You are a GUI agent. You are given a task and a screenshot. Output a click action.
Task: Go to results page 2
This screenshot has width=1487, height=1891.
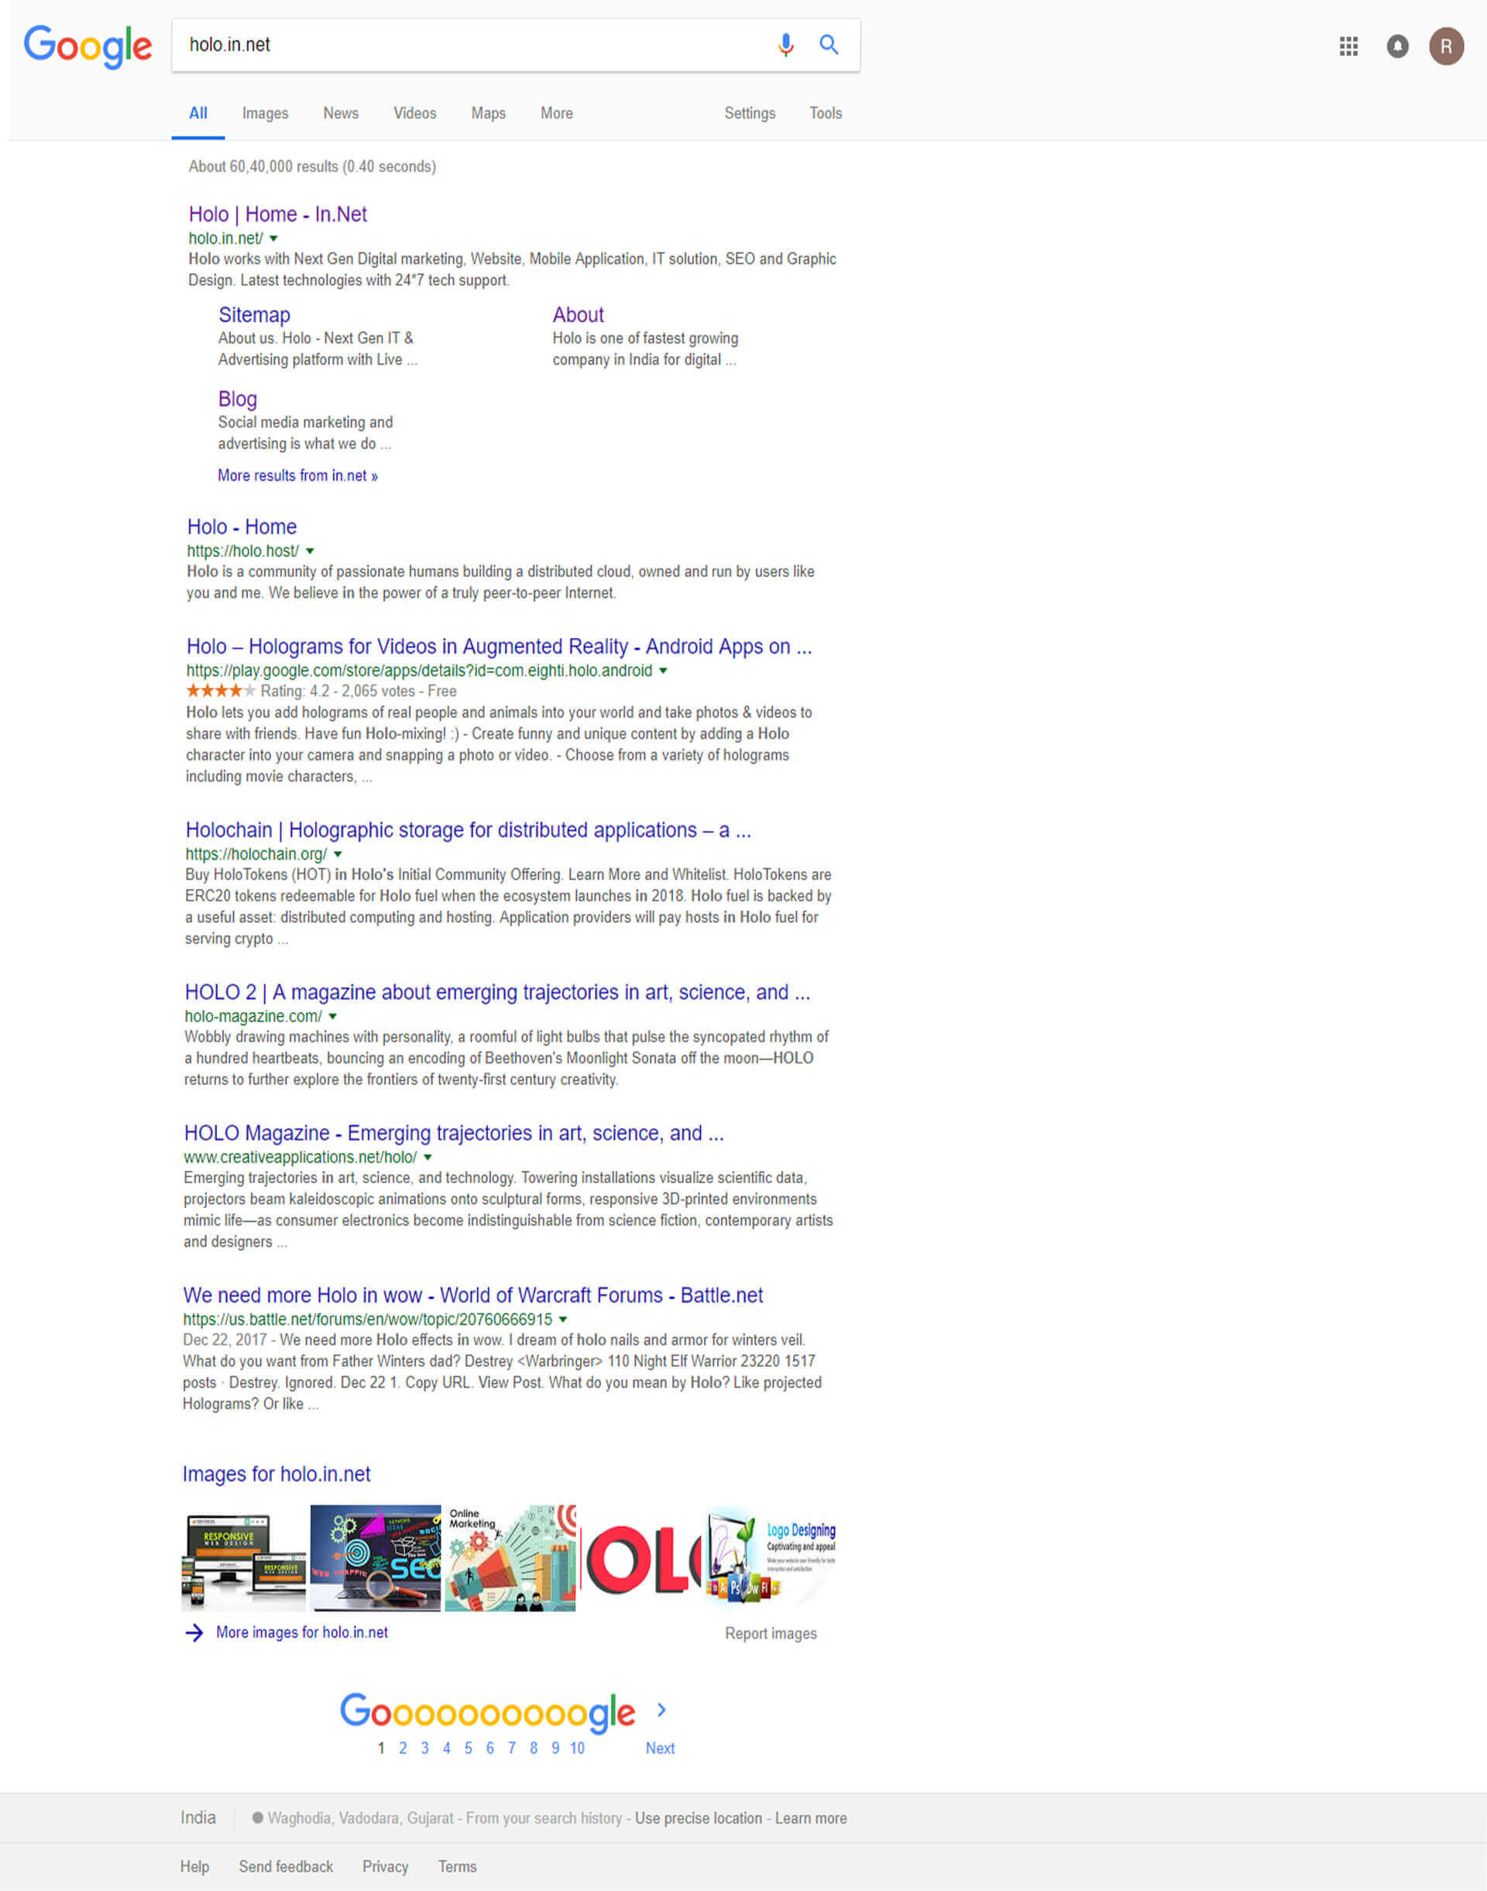point(403,1749)
